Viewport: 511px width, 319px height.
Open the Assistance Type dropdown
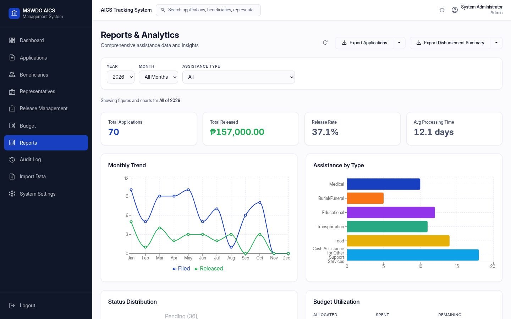[x=238, y=77]
